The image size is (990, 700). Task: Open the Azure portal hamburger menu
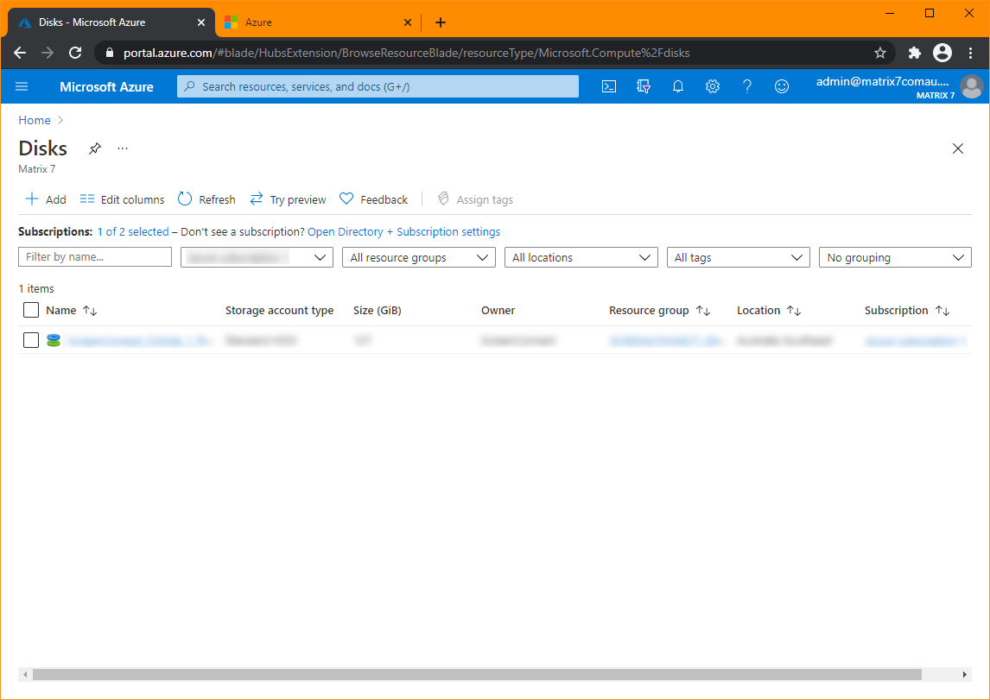22,86
